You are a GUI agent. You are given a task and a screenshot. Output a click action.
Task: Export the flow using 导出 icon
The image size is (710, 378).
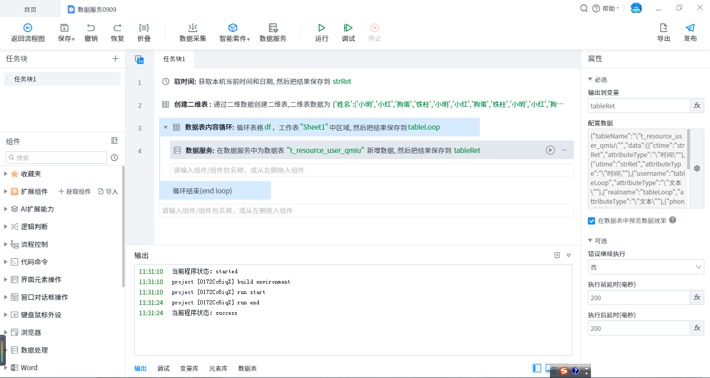point(664,32)
